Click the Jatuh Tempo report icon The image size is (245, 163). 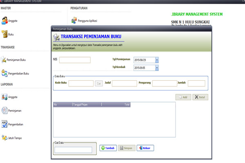[4, 138]
